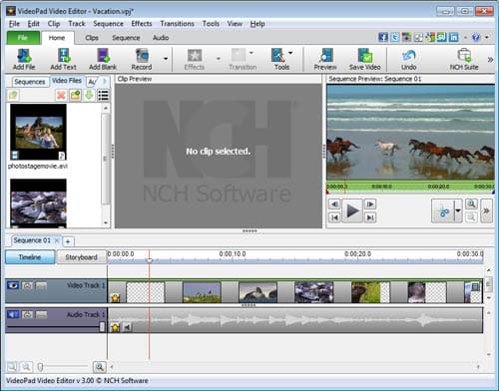Open the help question mark icon
Screen dimensions: 499x391
(x=476, y=37)
